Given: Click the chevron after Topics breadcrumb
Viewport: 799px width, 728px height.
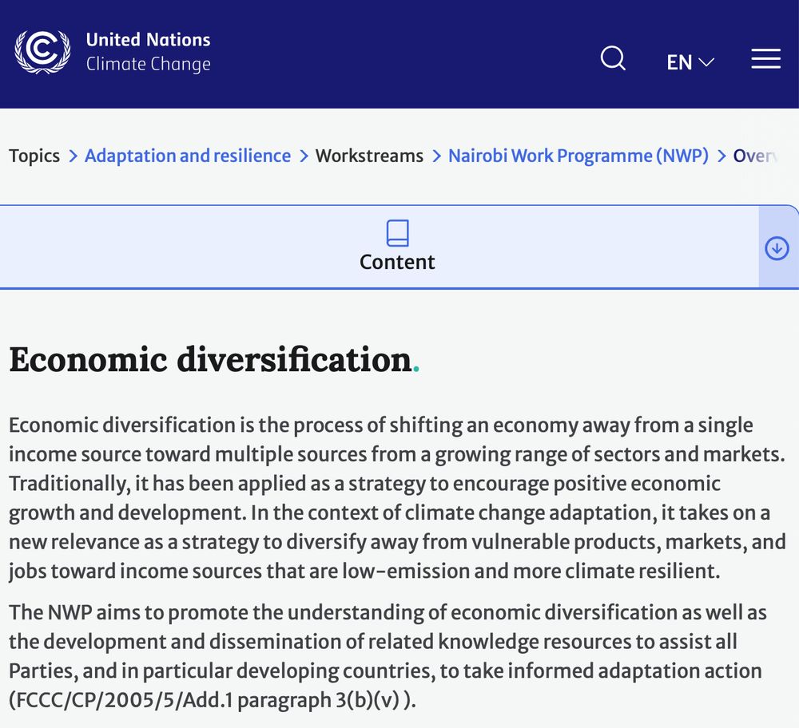Looking at the screenshot, I should (73, 156).
